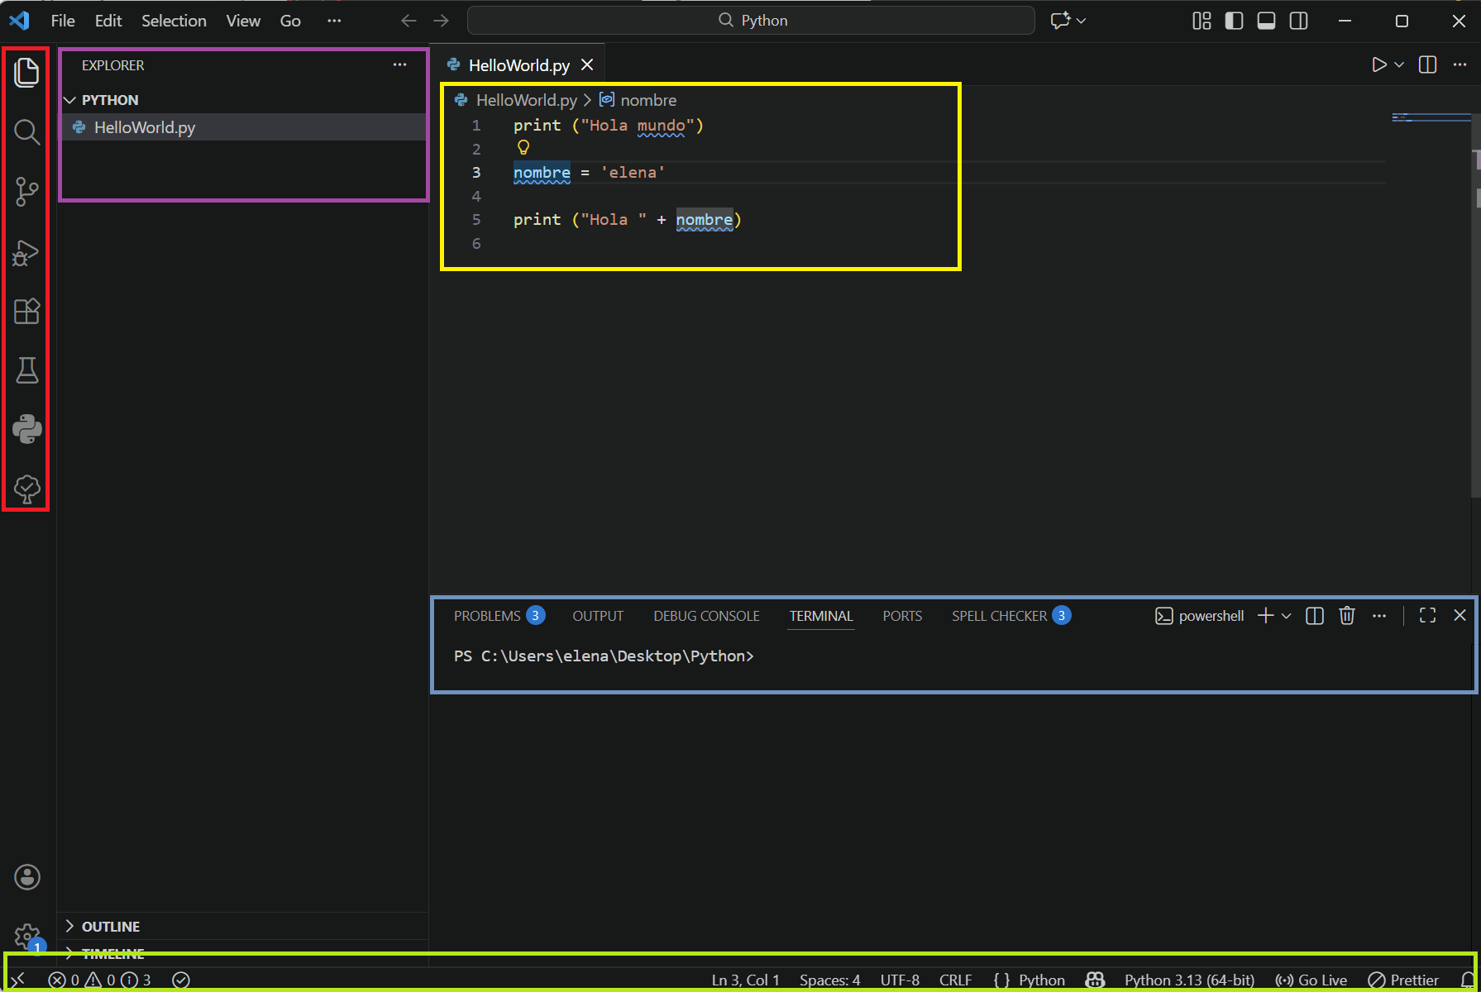Click Go Live in status bar
The height and width of the screenshot is (992, 1481).
click(1311, 980)
